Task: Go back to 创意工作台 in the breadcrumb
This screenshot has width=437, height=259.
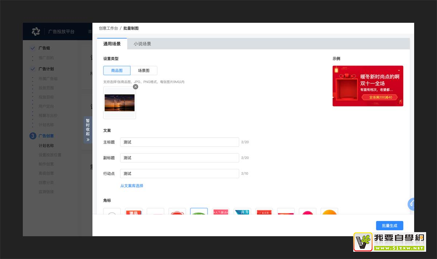Action: tap(108, 28)
